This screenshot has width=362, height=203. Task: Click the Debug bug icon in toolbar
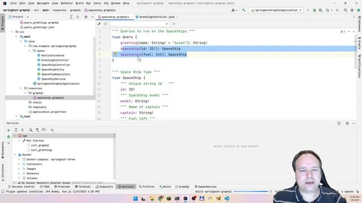tap(314, 10)
